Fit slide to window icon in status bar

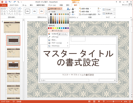pyautogui.click(x=130, y=101)
